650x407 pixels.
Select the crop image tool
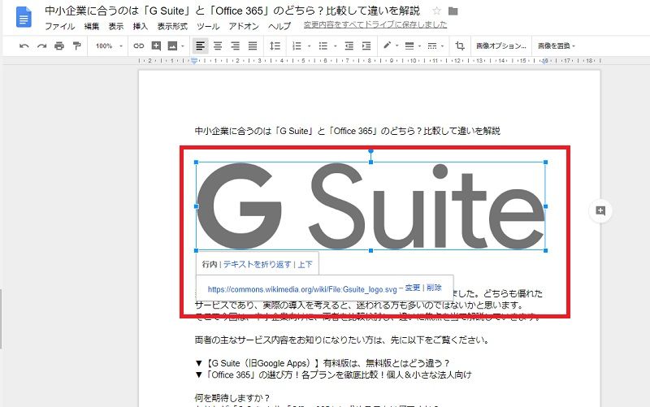coord(461,46)
